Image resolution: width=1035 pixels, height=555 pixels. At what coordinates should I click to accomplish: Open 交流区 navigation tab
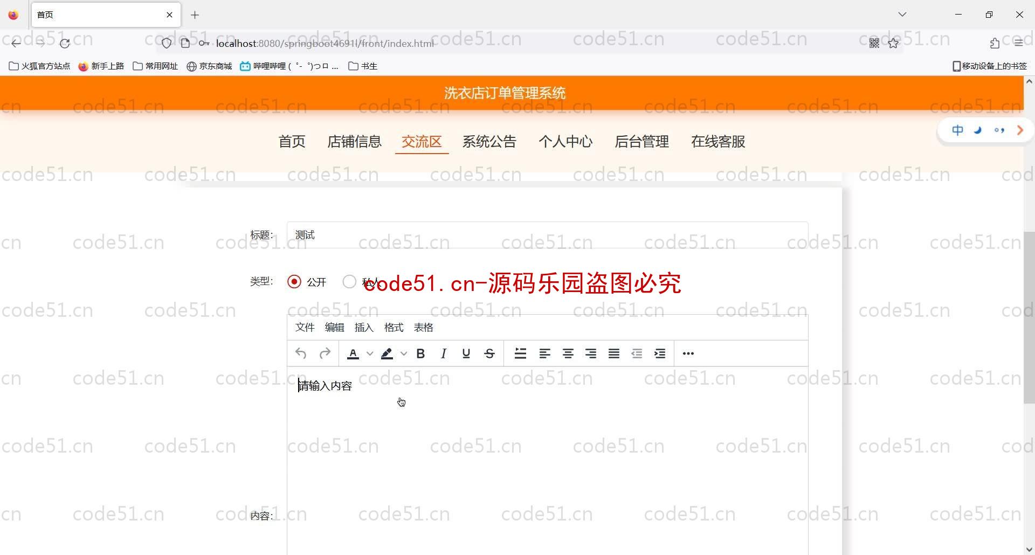click(x=422, y=142)
